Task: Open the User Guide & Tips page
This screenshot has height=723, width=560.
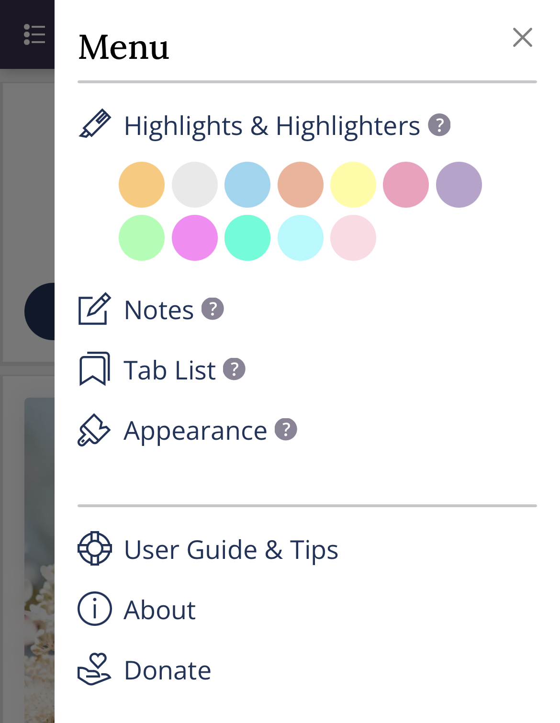Action: coord(231,549)
